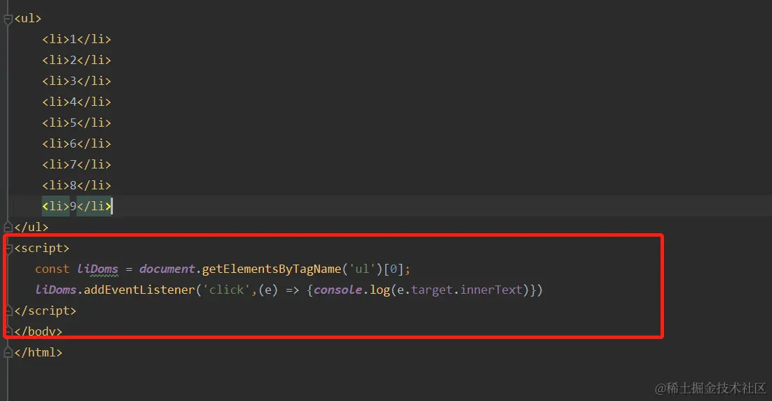The image size is (772, 401).
Task: Collapse the opening script tag fold marker
Action: tap(8, 249)
